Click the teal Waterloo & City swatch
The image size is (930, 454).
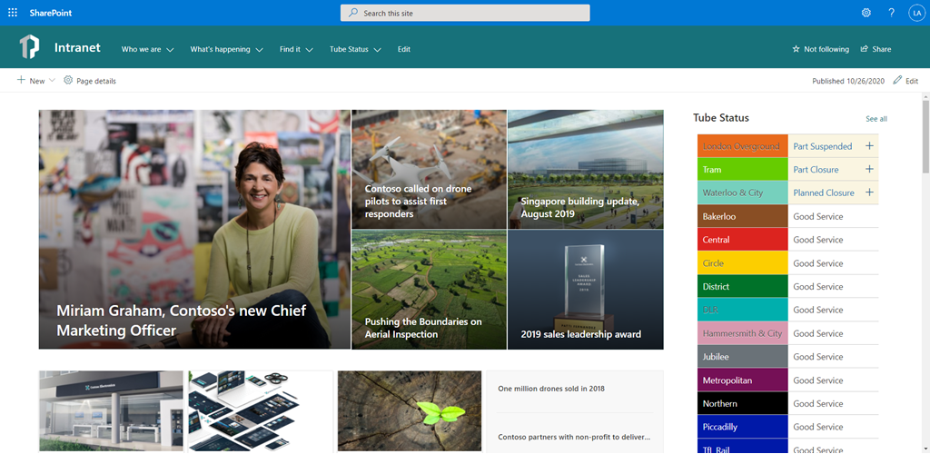click(743, 192)
